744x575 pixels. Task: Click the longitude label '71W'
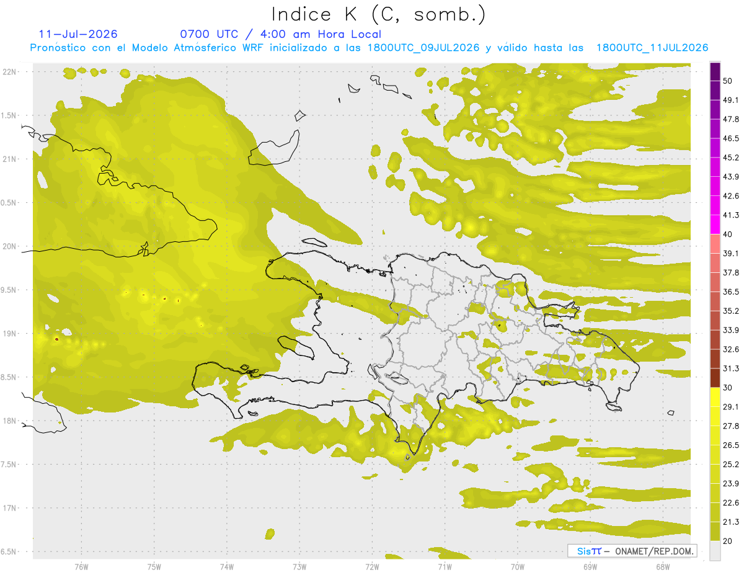tap(445, 566)
